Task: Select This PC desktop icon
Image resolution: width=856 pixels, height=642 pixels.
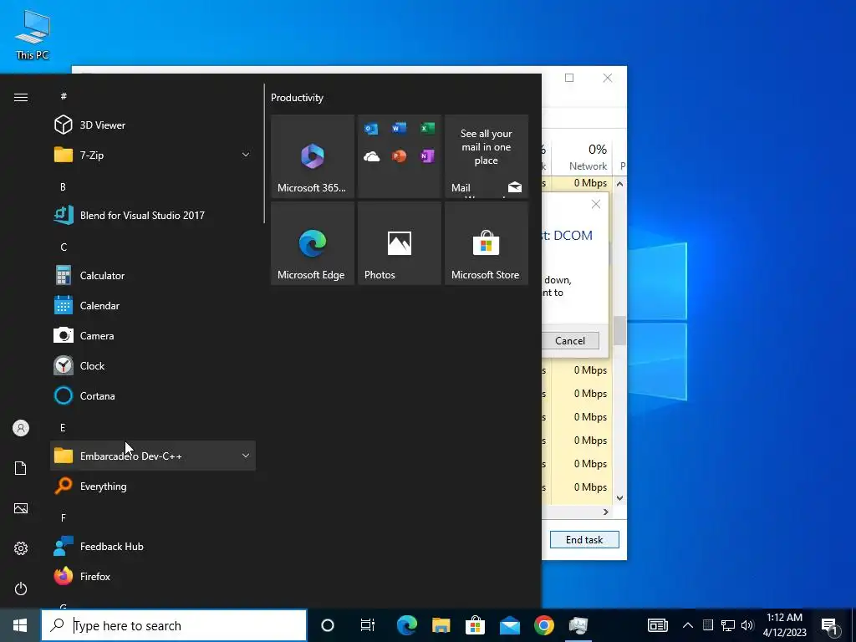Action: point(33,33)
